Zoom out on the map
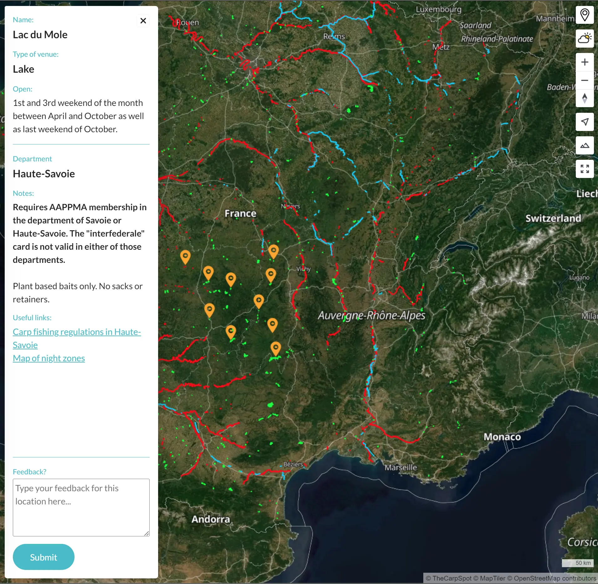 click(x=585, y=80)
